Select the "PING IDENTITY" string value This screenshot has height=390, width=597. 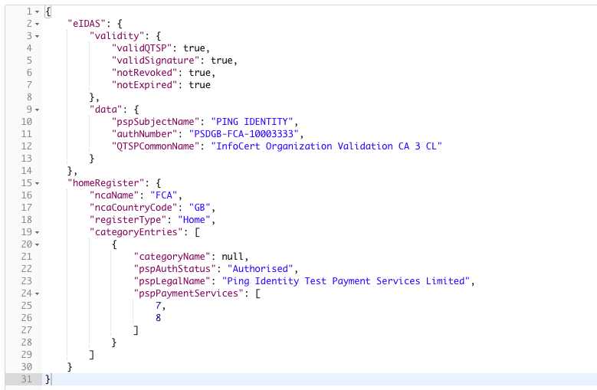252,121
